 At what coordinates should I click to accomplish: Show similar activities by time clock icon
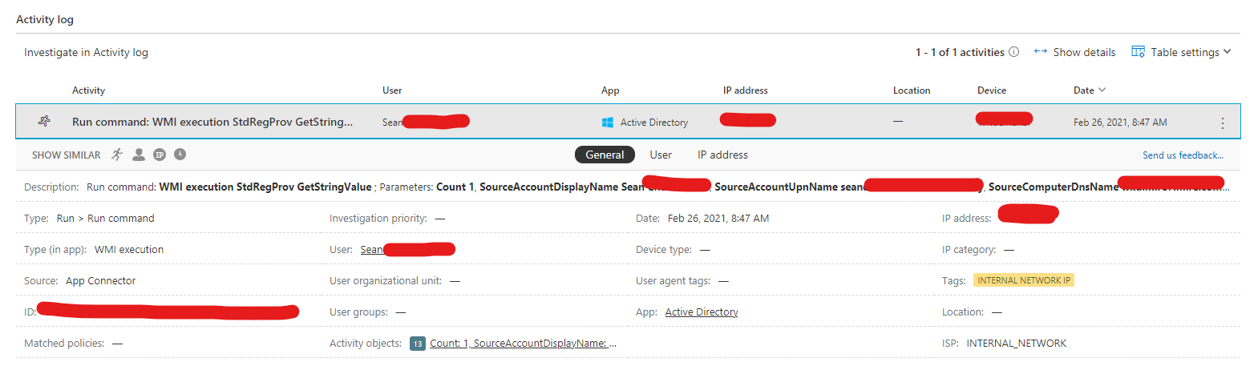180,155
